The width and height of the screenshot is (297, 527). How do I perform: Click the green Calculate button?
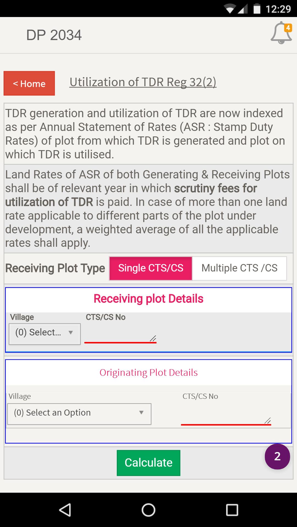pyautogui.click(x=148, y=463)
